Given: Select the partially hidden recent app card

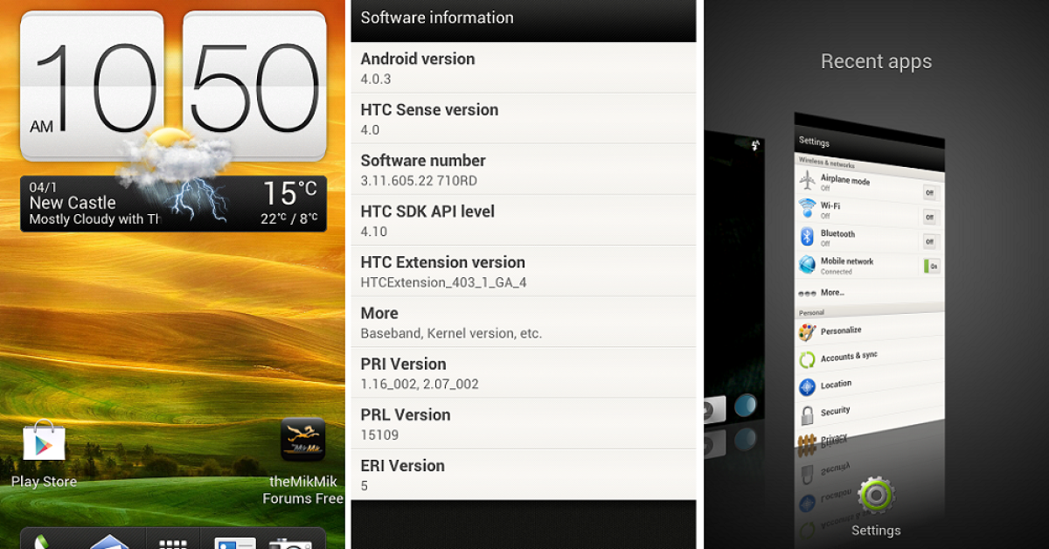Looking at the screenshot, I should point(734,280).
